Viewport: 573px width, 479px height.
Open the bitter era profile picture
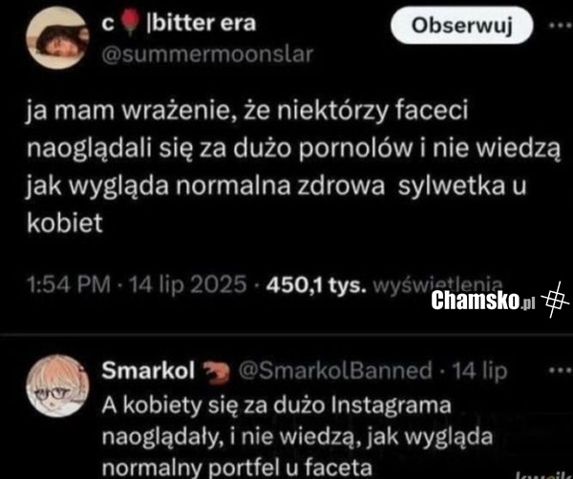point(58,38)
